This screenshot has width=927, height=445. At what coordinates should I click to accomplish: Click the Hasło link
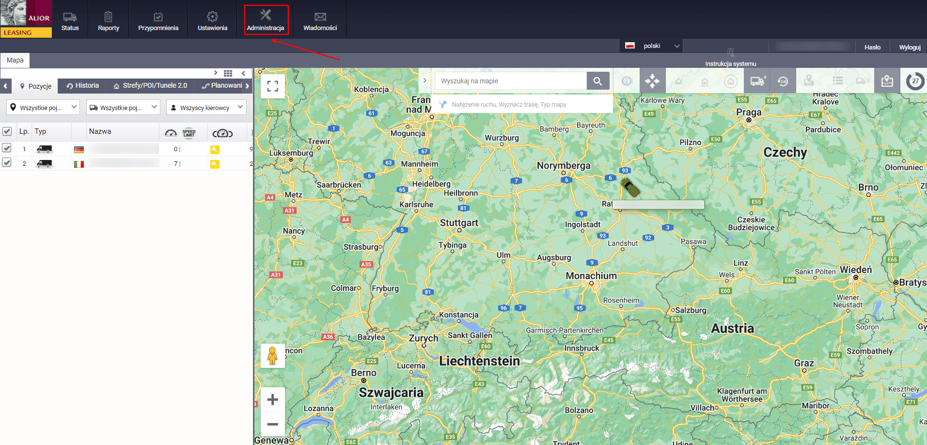pyautogui.click(x=872, y=47)
